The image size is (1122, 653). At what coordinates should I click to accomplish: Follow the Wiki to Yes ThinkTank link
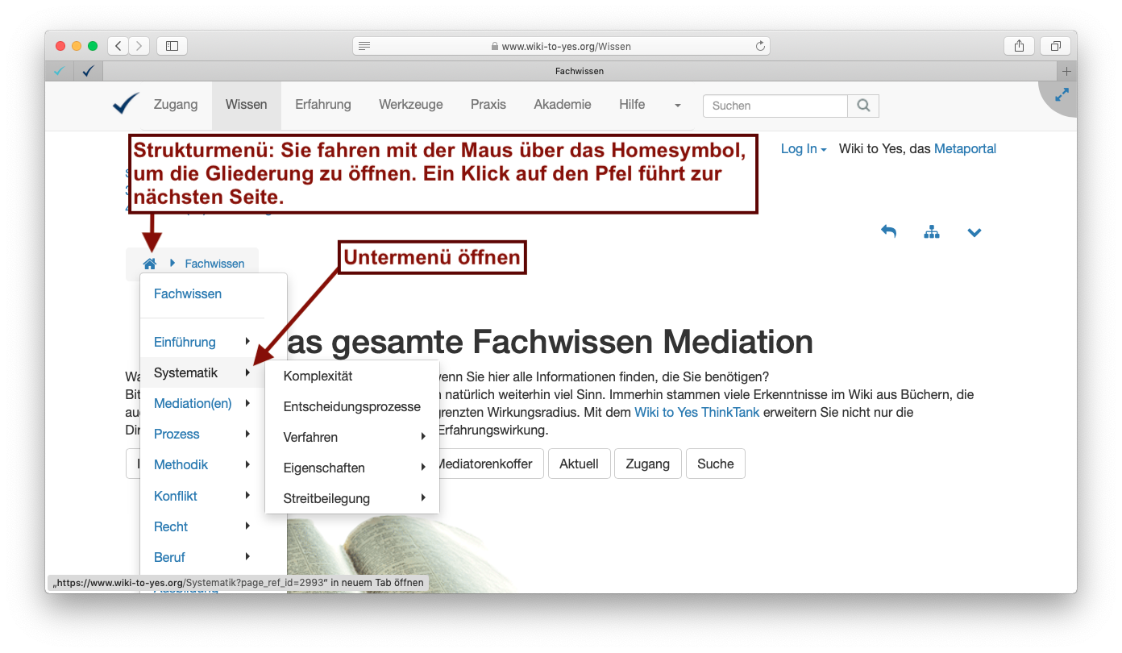pyautogui.click(x=696, y=412)
